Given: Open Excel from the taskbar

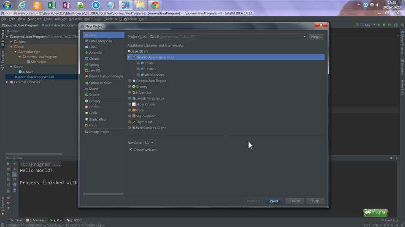Looking at the screenshot, I should 51,5.
